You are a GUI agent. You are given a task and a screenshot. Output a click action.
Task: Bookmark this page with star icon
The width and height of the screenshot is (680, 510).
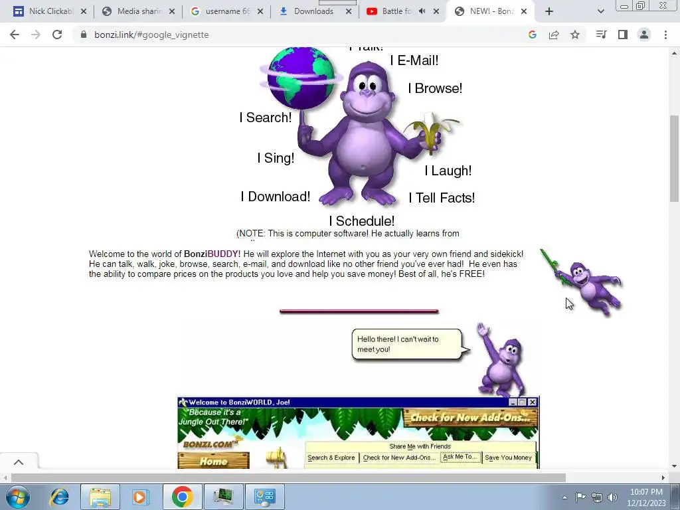click(x=575, y=35)
